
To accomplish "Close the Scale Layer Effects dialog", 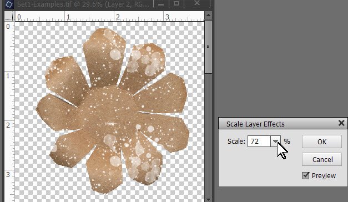I will point(341,123).
